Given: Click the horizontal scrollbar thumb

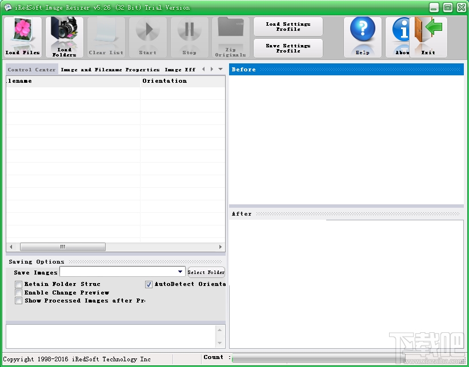Looking at the screenshot, I should 63,247.
